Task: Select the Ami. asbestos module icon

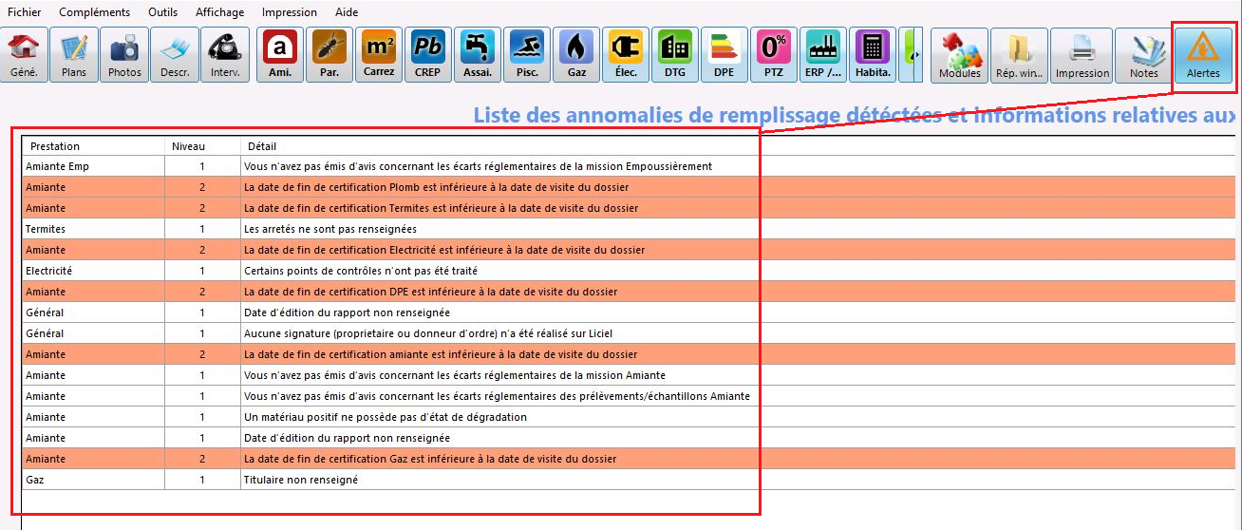Action: point(279,54)
